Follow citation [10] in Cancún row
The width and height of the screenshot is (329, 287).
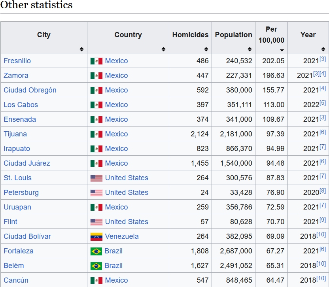click(x=321, y=279)
